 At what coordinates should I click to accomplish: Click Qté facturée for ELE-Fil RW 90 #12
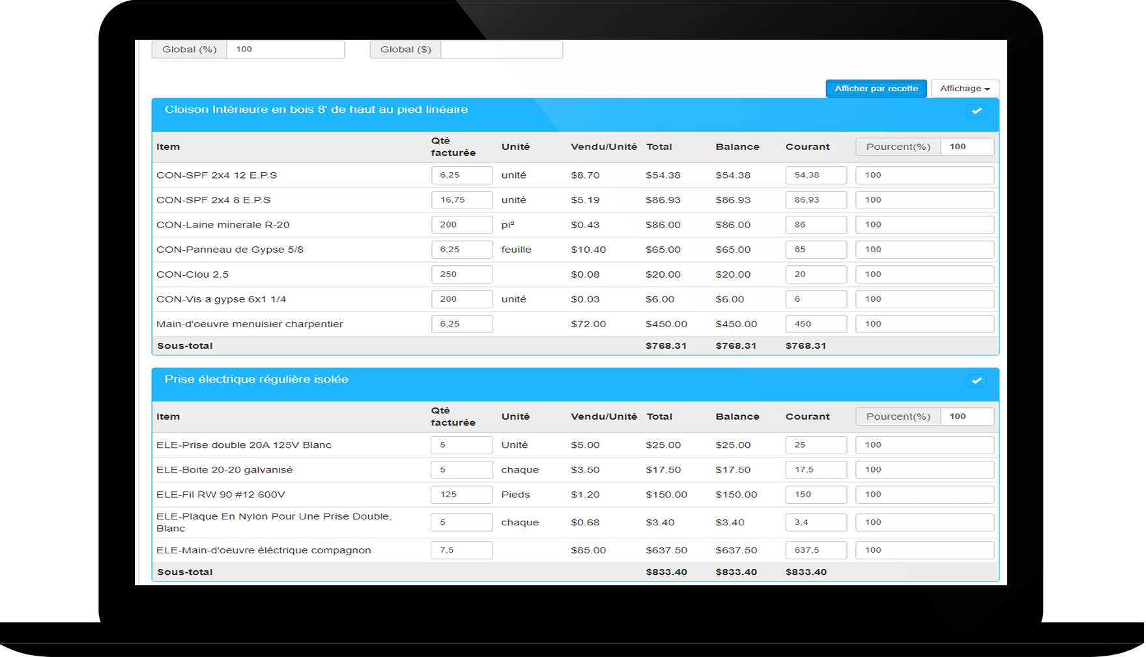pos(461,495)
